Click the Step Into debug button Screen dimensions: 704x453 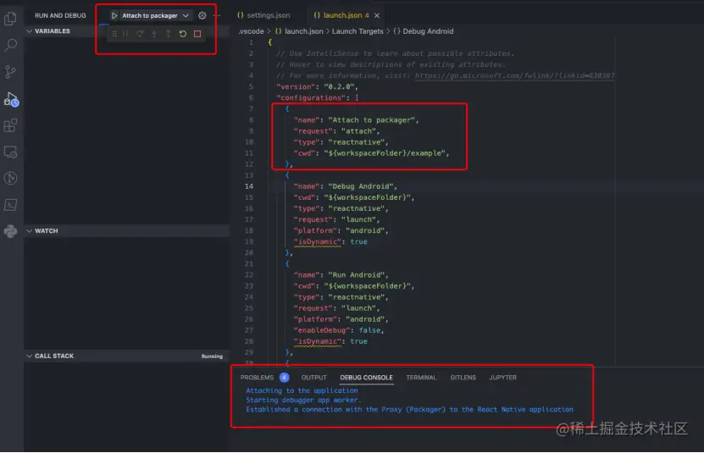point(154,34)
